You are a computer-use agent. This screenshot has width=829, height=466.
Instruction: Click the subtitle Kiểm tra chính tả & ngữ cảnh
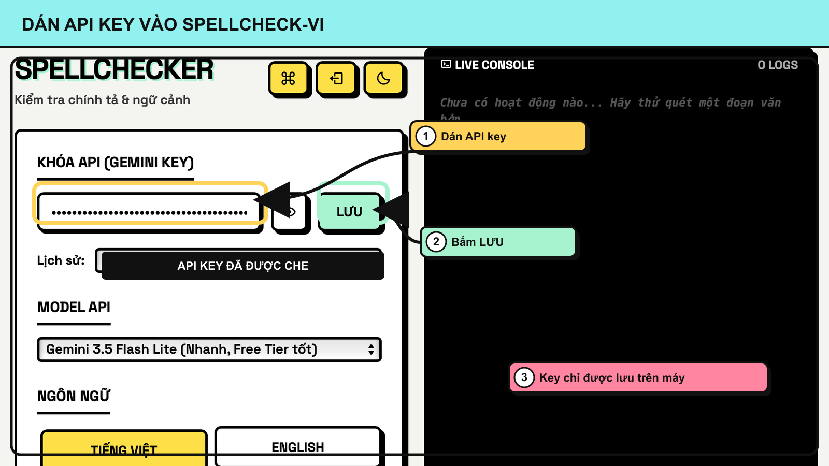[103, 100]
